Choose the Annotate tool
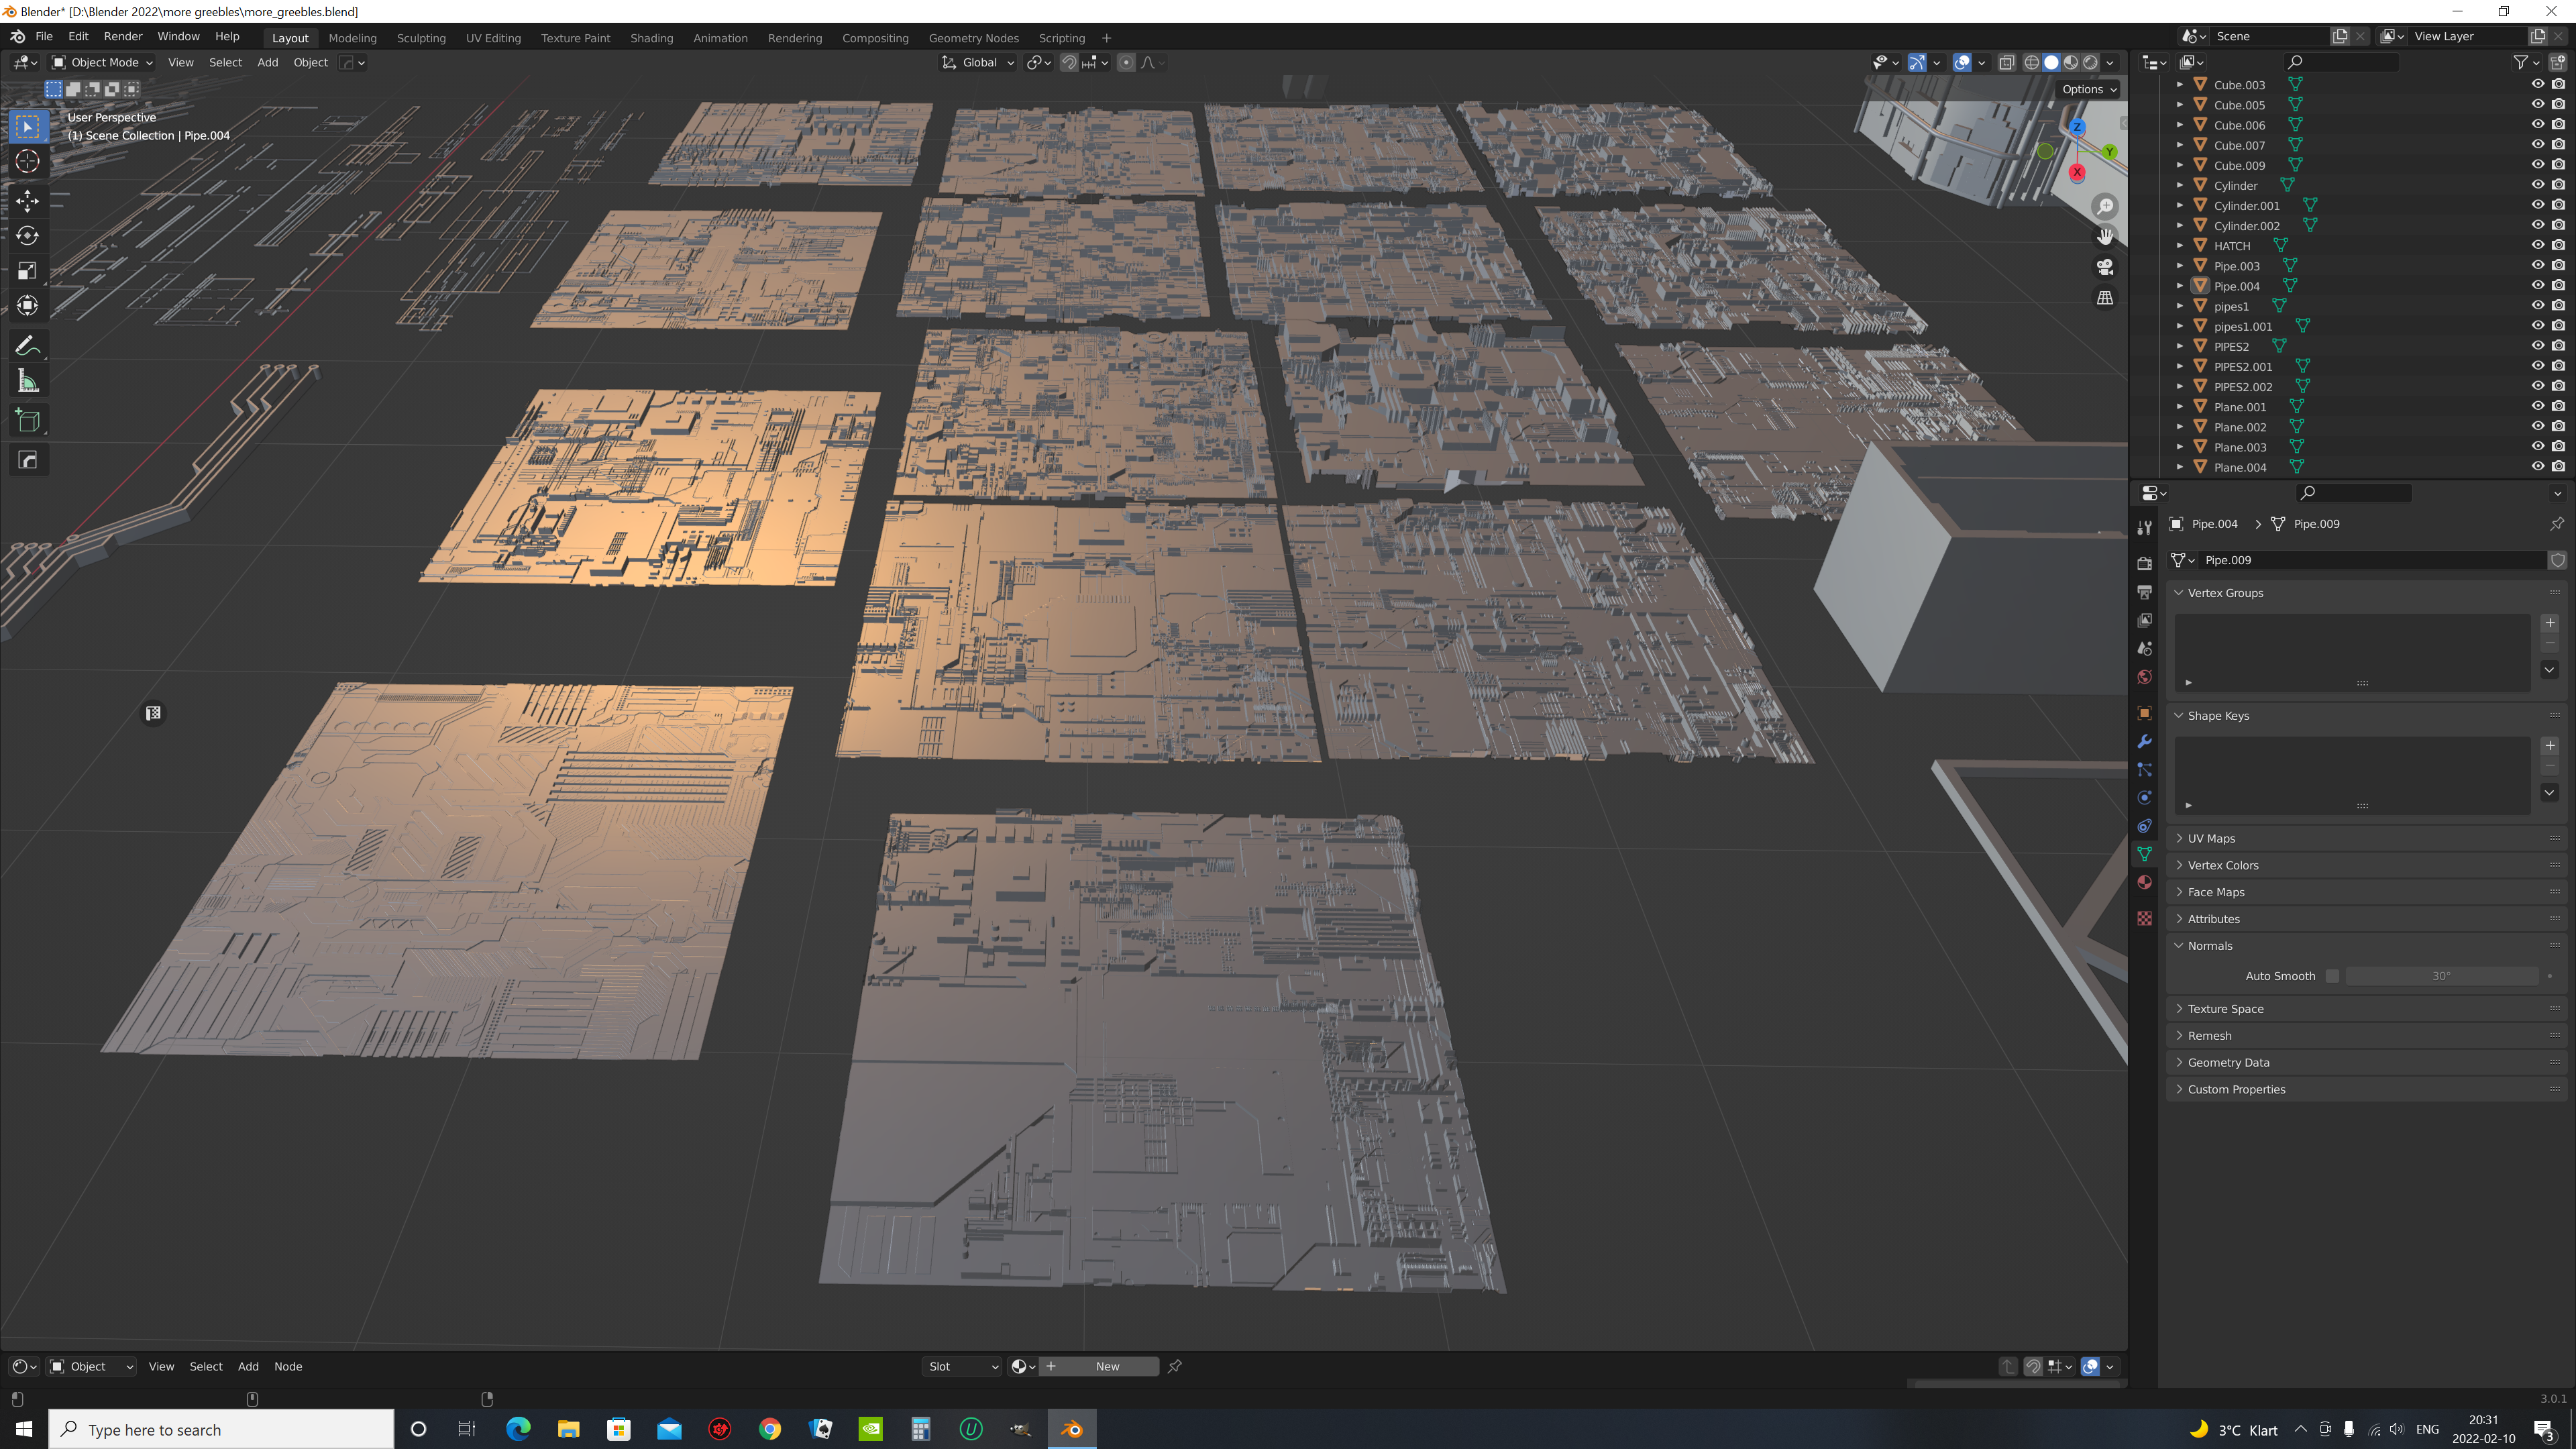This screenshot has width=2576, height=1449. pyautogui.click(x=27, y=345)
